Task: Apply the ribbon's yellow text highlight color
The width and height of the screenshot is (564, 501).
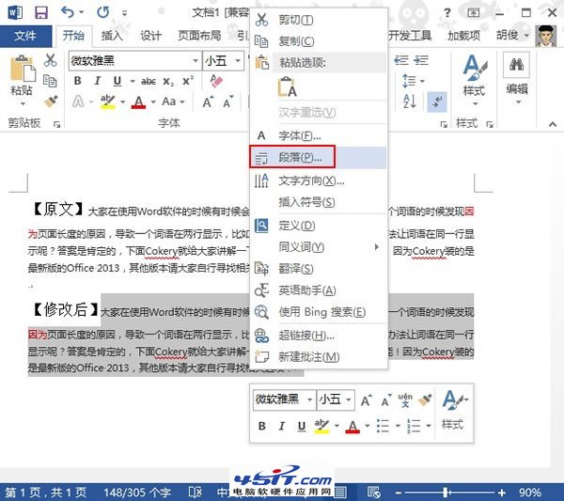Action: tap(107, 102)
